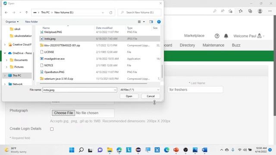Open the Edge profile avatar
This screenshot has height=155, width=276.
coord(260,11)
